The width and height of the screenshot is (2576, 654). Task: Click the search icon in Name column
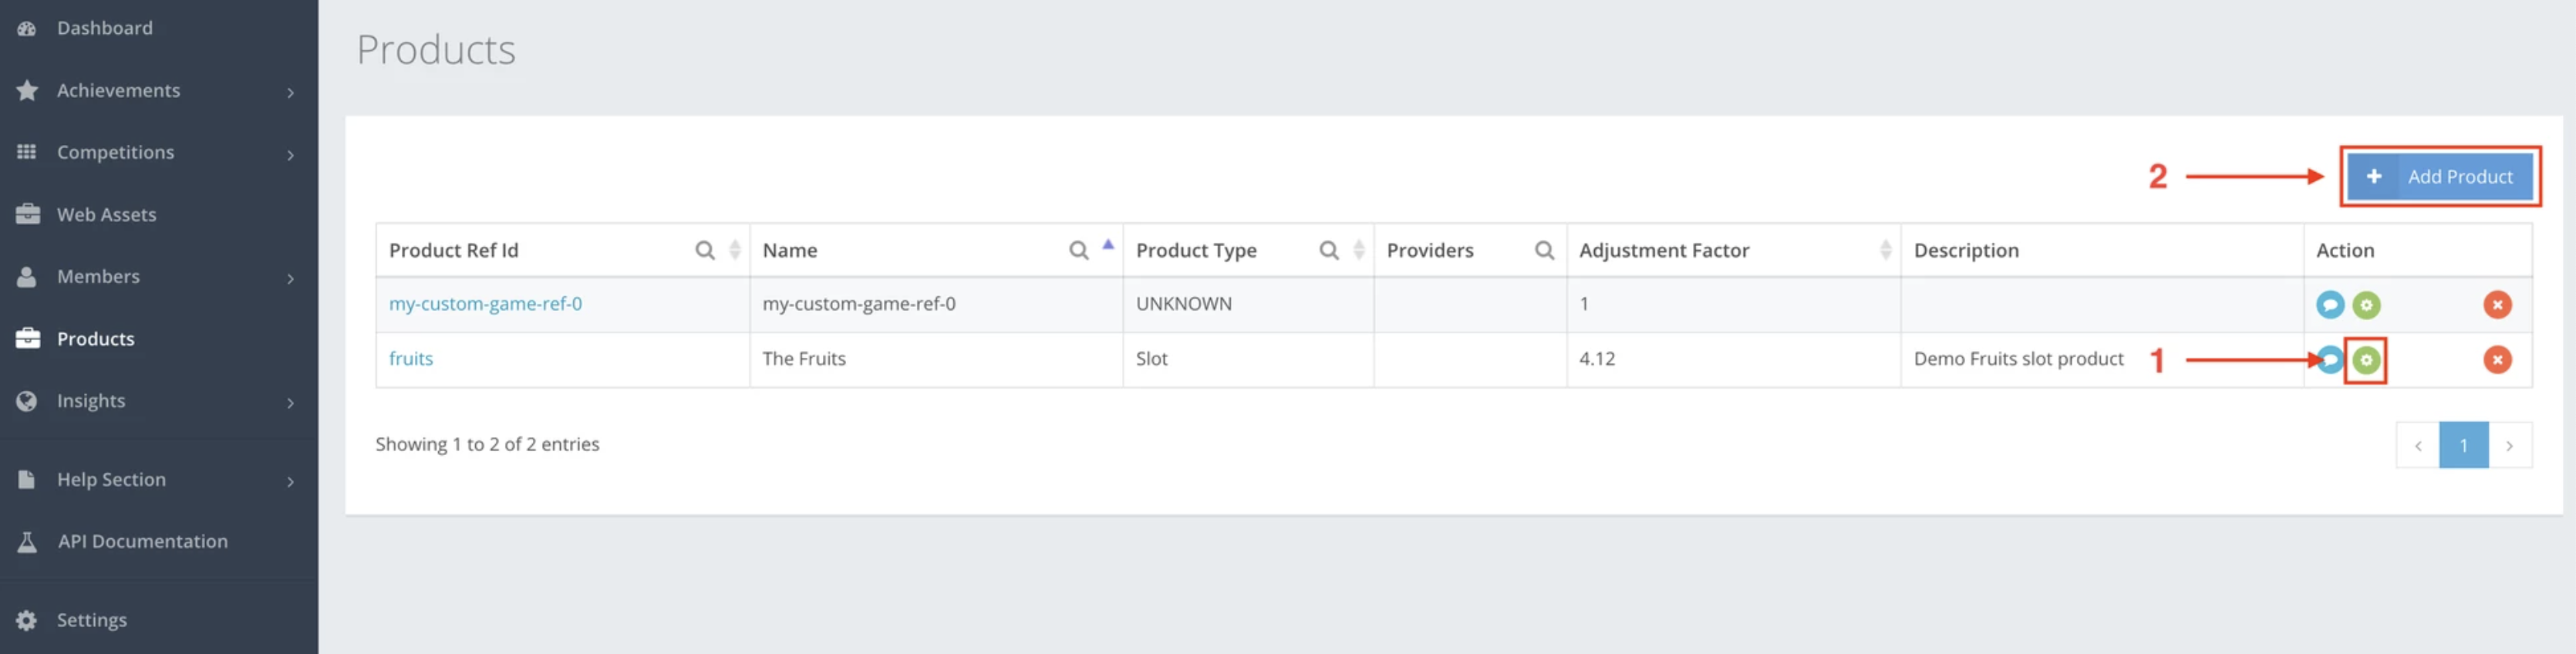[1077, 250]
